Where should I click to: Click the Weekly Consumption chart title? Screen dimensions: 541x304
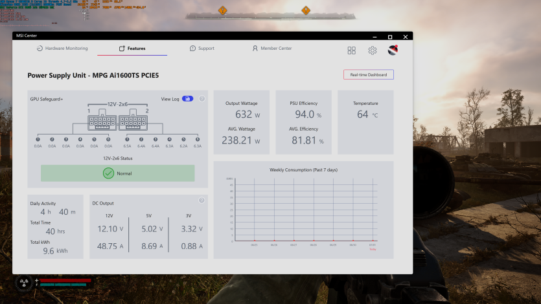(304, 169)
